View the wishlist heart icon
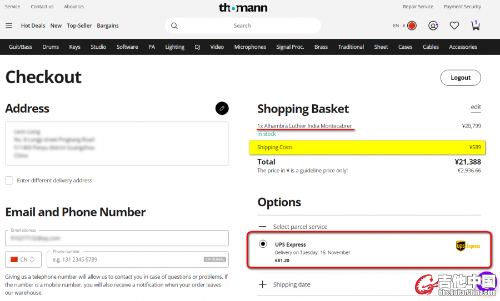This screenshot has height=301, width=500. point(454,25)
